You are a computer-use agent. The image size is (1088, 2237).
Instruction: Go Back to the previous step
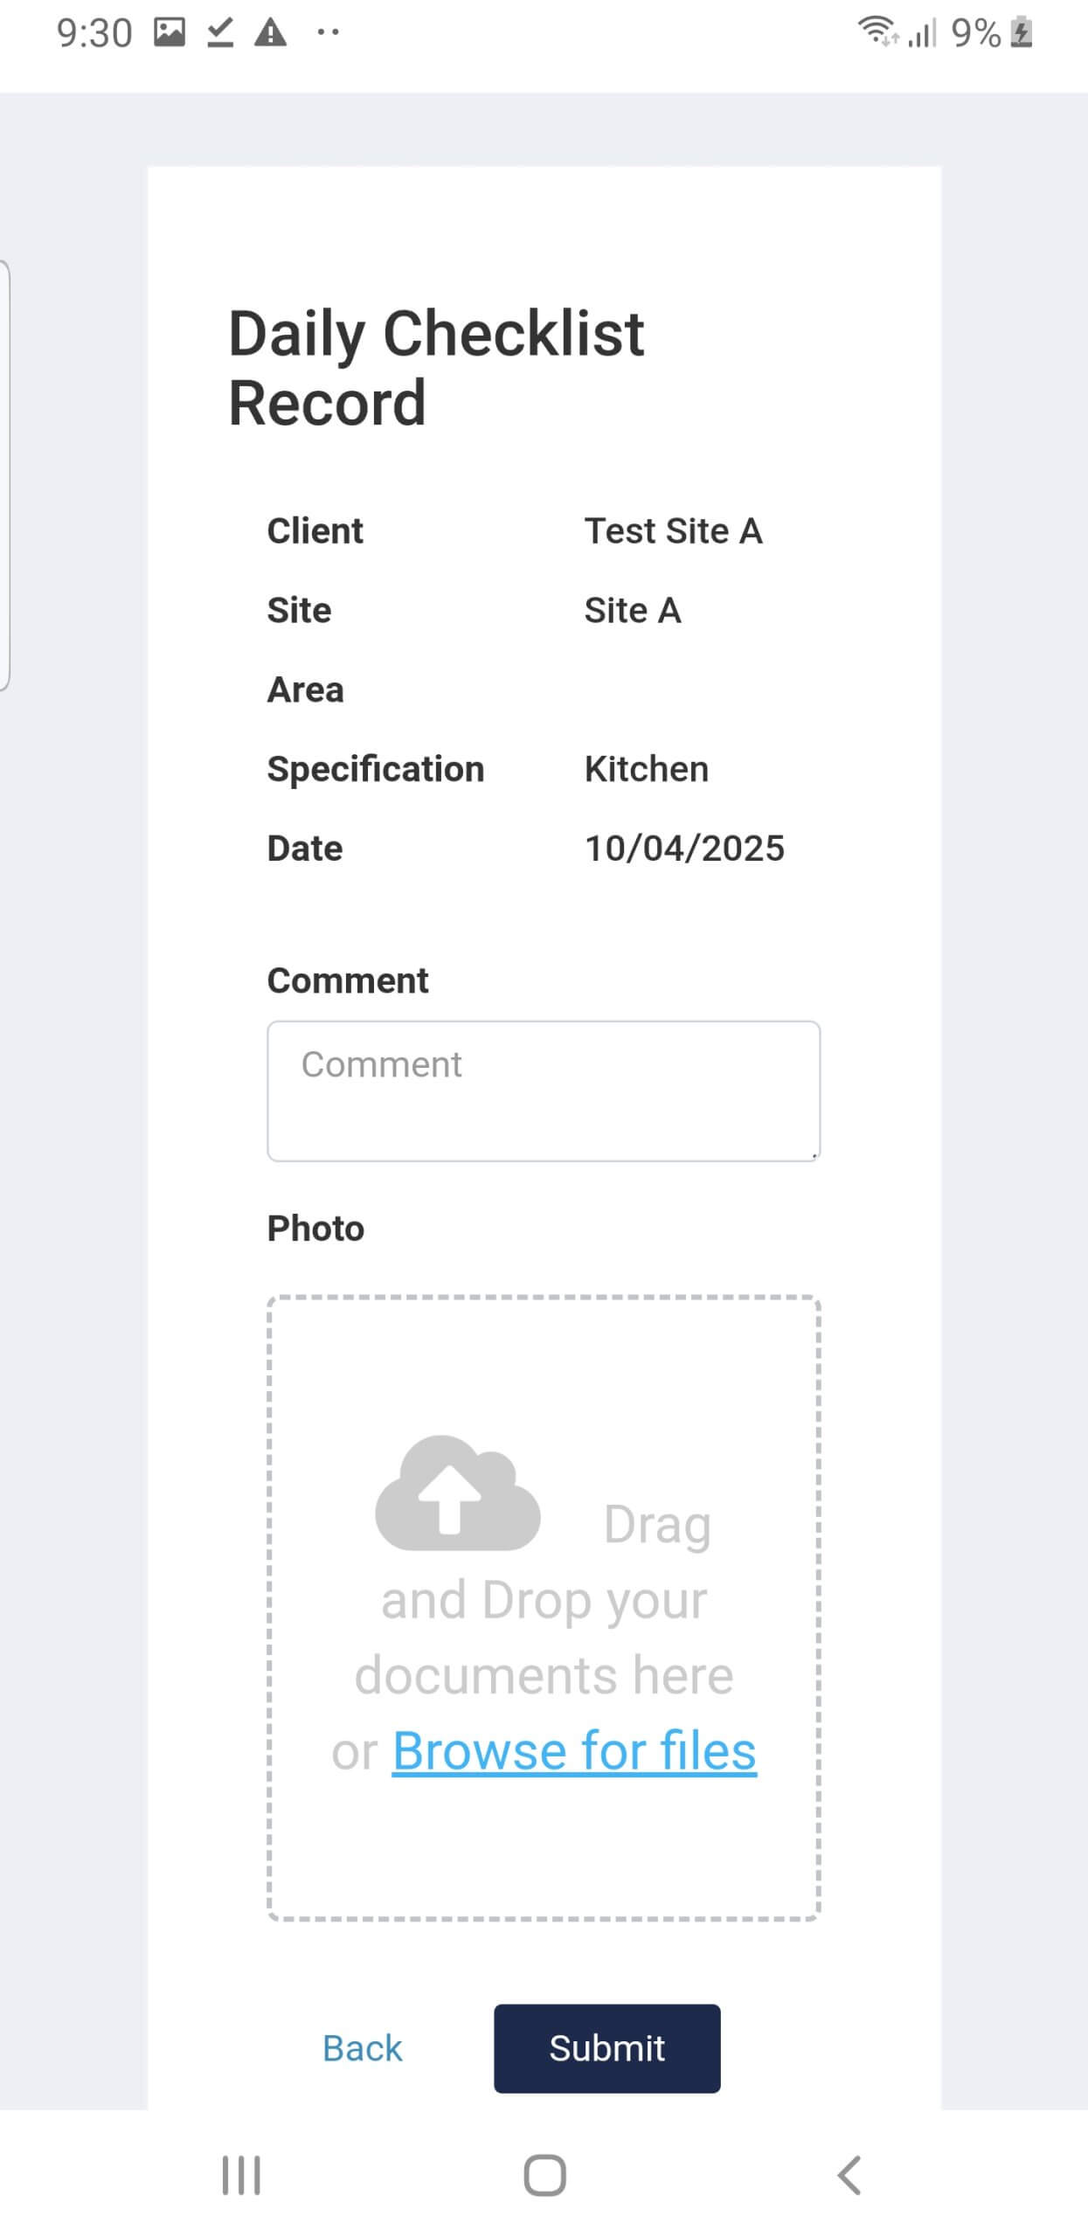[x=362, y=2048]
